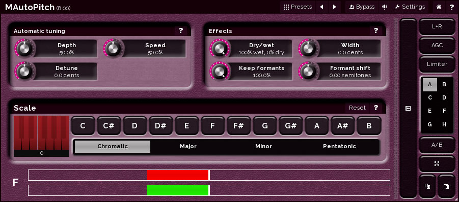Image resolution: width=459 pixels, height=202 pixels.
Task: Open help for Automatic tuning panel
Action: [x=181, y=30]
